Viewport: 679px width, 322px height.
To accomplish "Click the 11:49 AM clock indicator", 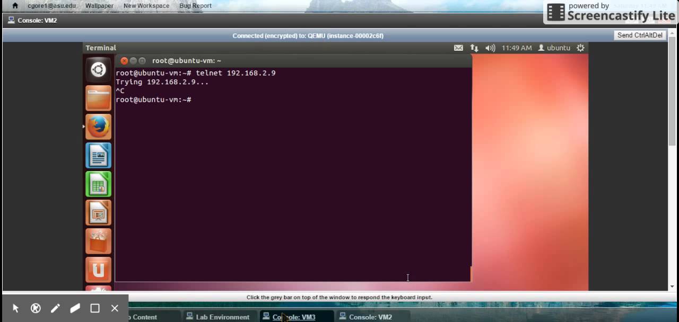I will click(x=517, y=48).
